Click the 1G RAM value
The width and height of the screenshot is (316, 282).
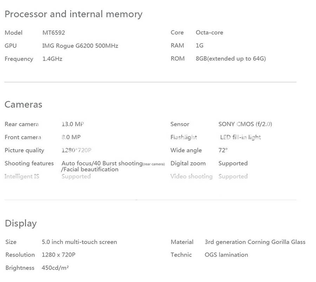199,46
